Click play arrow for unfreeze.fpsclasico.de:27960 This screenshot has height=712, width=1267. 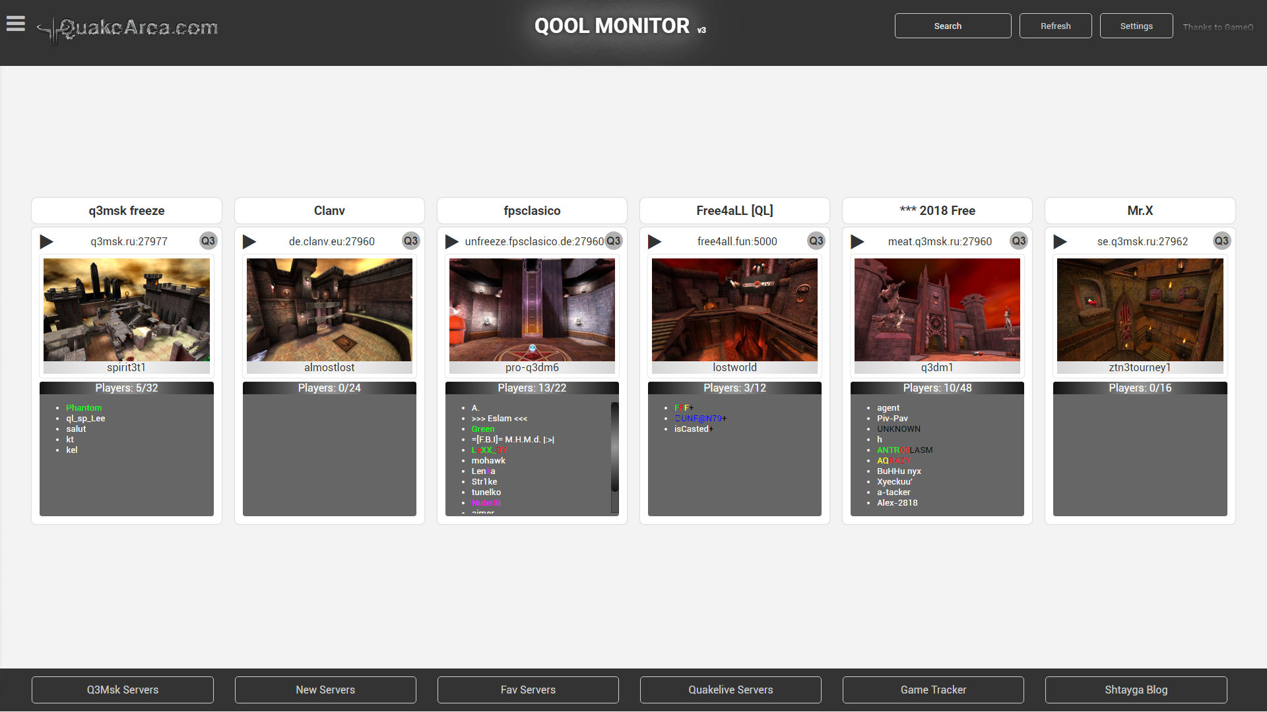[452, 241]
